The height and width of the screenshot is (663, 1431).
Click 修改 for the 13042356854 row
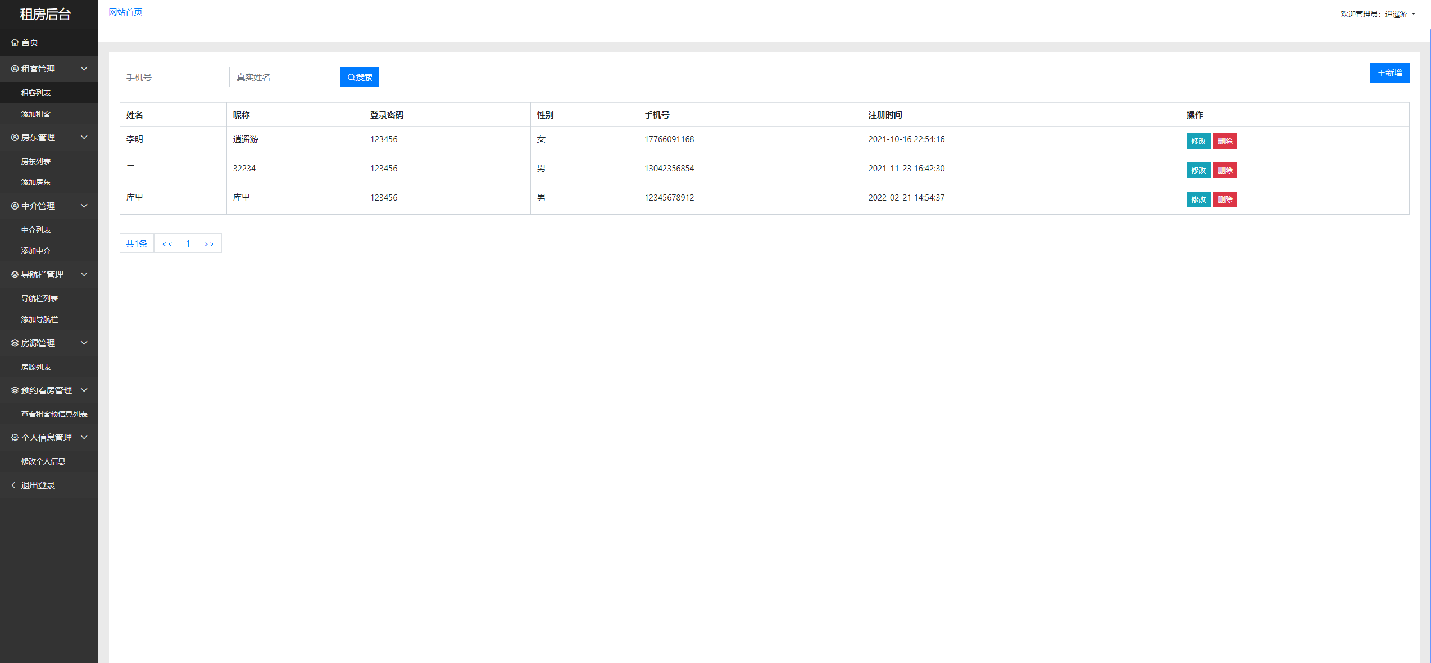pyautogui.click(x=1198, y=170)
